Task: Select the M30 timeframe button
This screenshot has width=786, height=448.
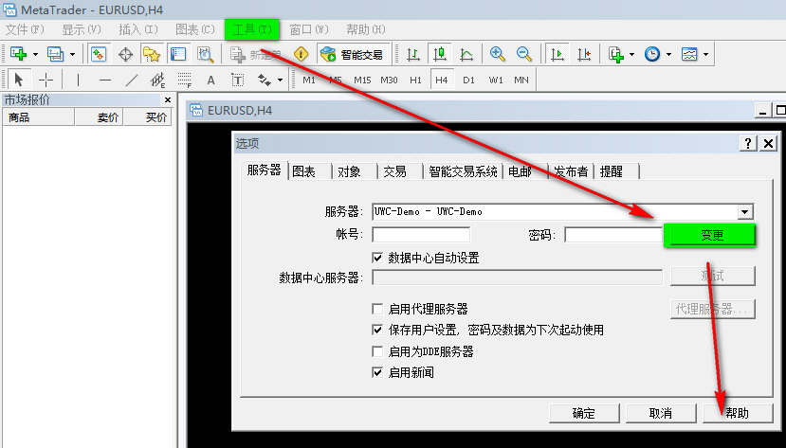Action: (x=389, y=81)
